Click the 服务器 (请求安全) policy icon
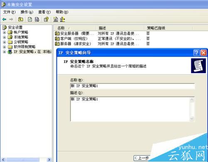The height and width of the screenshot is (162, 208). click(x=57, y=44)
